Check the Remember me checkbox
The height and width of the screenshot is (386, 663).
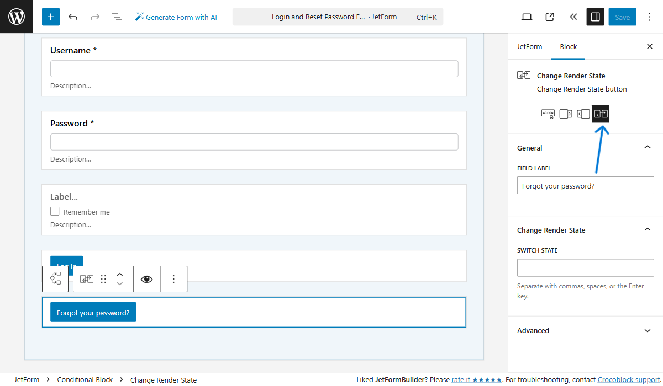coord(54,211)
